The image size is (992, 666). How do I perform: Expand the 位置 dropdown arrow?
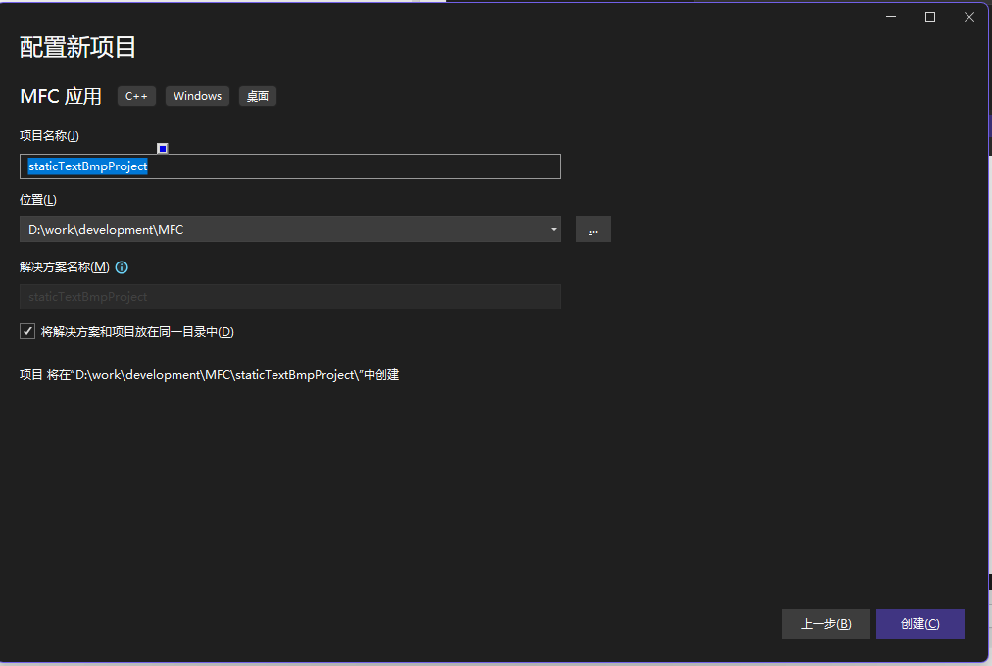[554, 230]
